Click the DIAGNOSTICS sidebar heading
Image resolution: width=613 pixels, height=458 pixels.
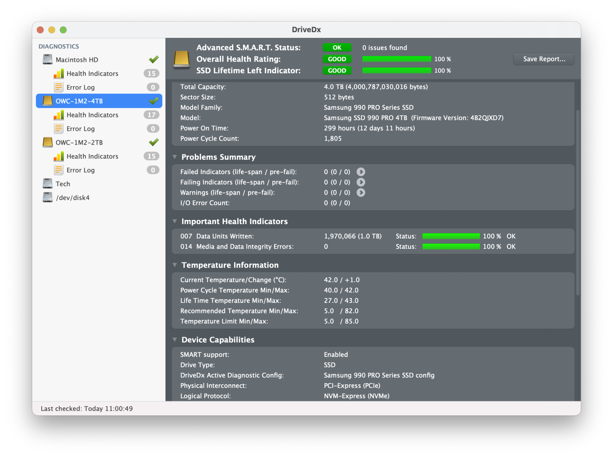(59, 46)
